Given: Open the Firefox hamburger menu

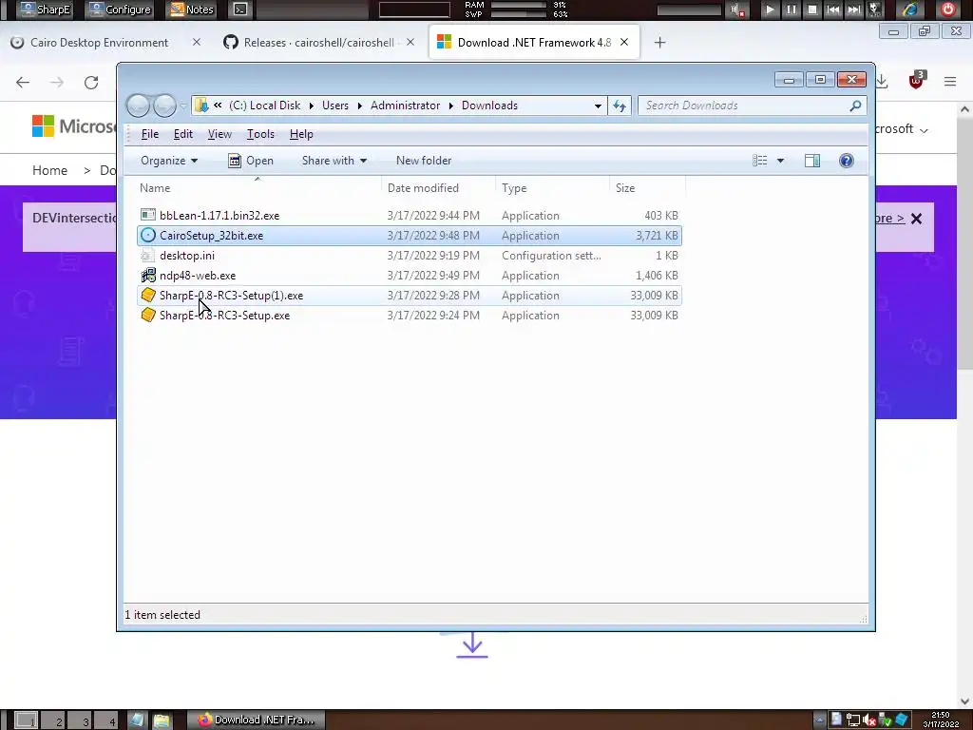Looking at the screenshot, I should click(950, 82).
